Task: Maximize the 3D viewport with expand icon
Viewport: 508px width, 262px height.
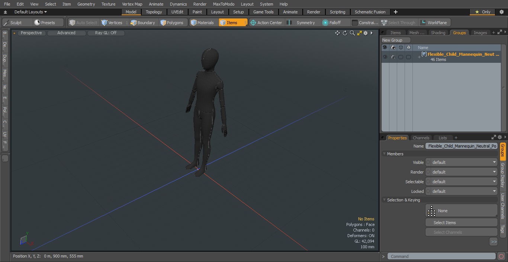Action: (359, 33)
